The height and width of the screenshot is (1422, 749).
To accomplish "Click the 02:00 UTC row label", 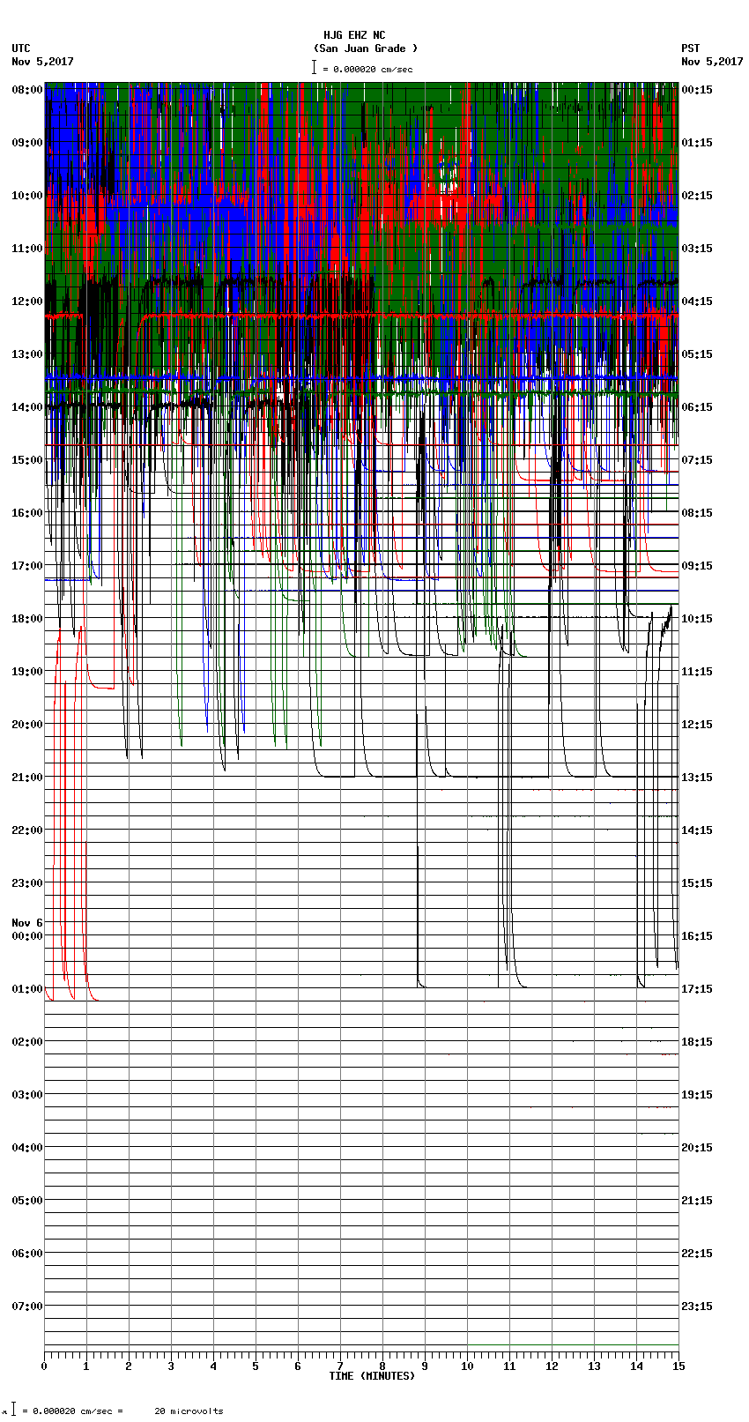I will (27, 1042).
